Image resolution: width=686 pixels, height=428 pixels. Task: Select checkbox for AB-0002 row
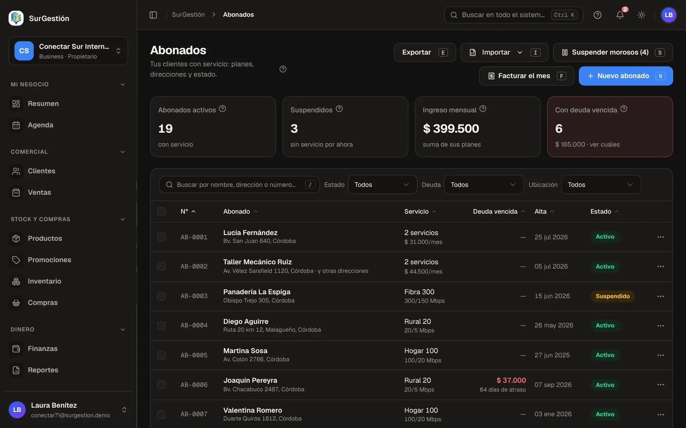point(161,267)
